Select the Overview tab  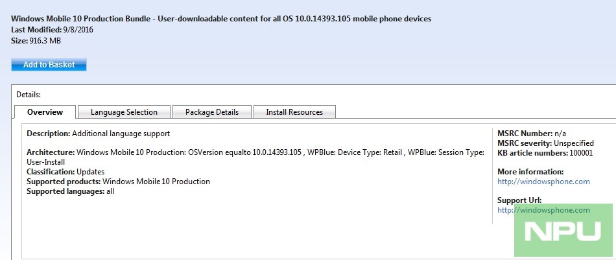pyautogui.click(x=45, y=112)
